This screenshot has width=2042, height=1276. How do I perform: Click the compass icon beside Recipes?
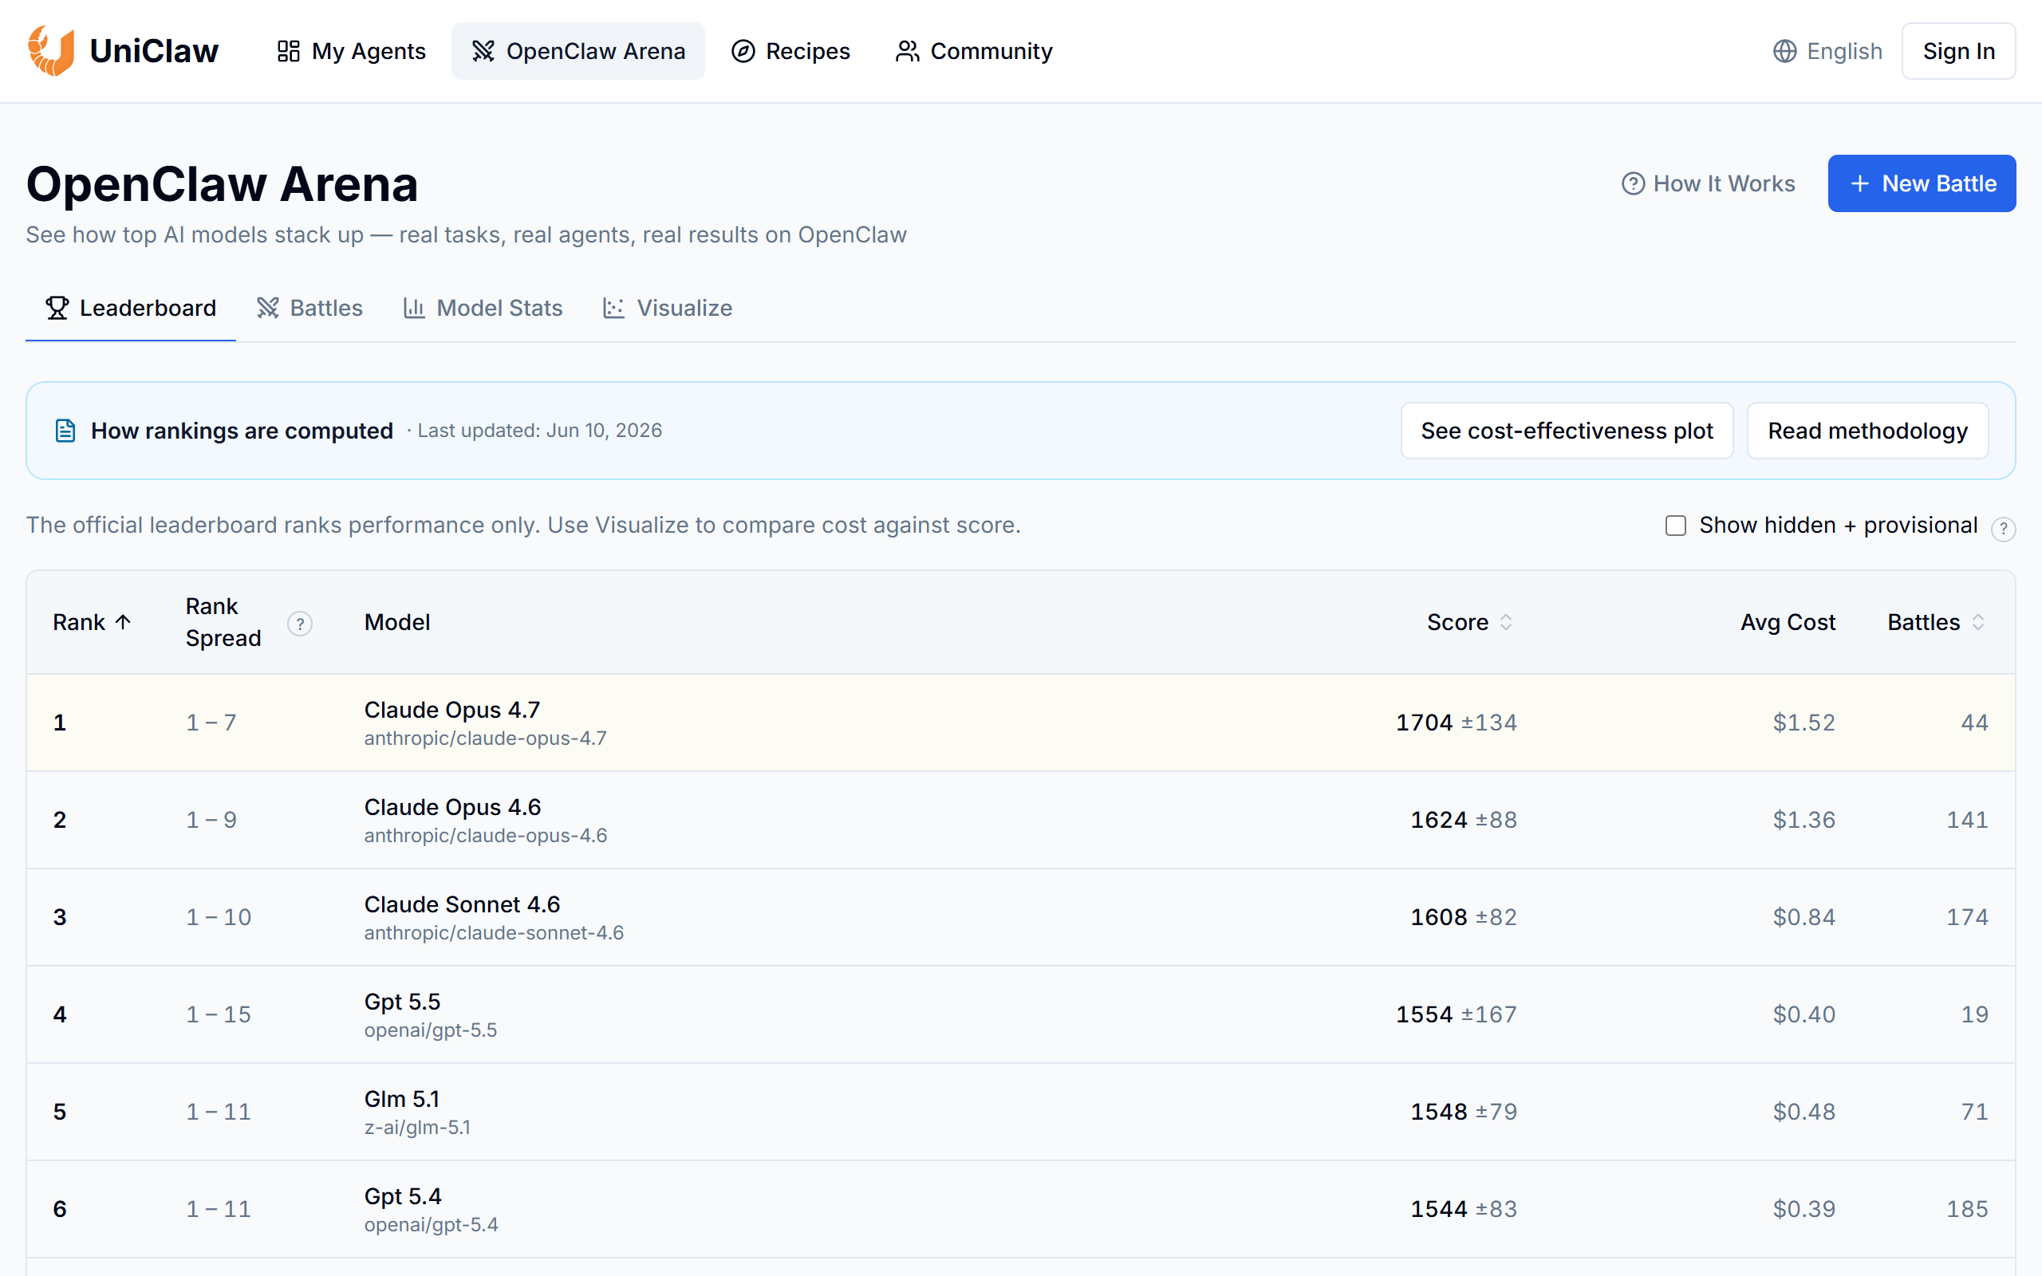(743, 52)
